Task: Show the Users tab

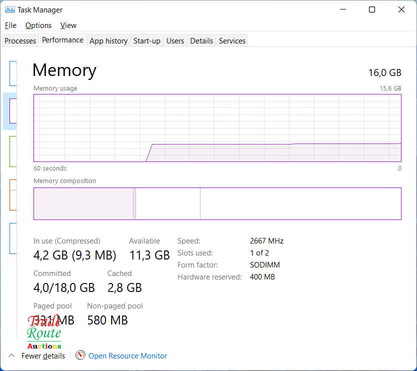Action: 175,41
